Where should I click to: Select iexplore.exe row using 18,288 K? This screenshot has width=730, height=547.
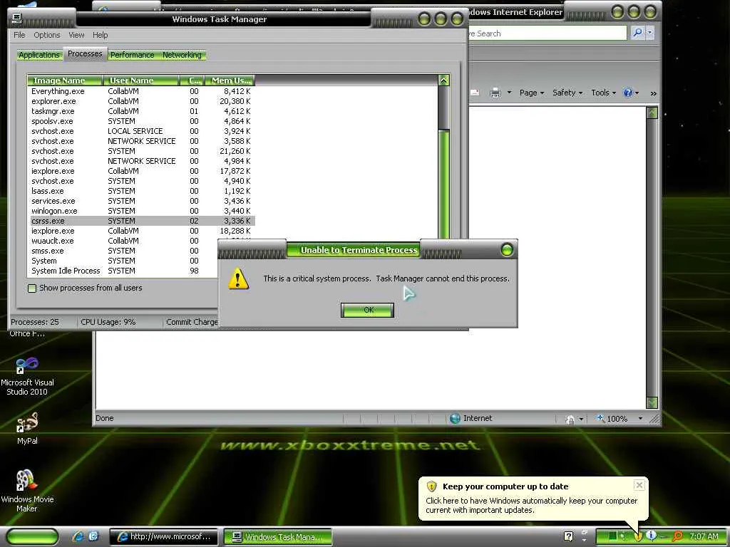click(x=141, y=231)
